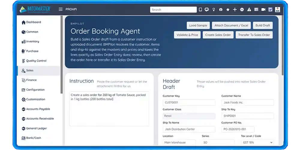
Task: Click the Accounts Receivable AR icon
Action: pos(23,119)
